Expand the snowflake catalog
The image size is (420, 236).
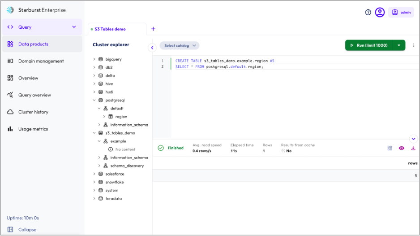pyautogui.click(x=94, y=182)
